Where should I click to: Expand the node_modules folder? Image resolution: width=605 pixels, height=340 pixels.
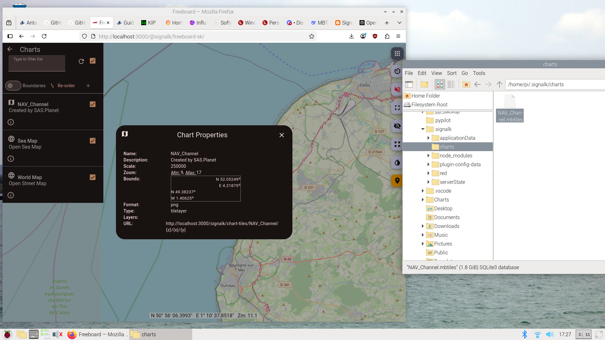pos(428,156)
